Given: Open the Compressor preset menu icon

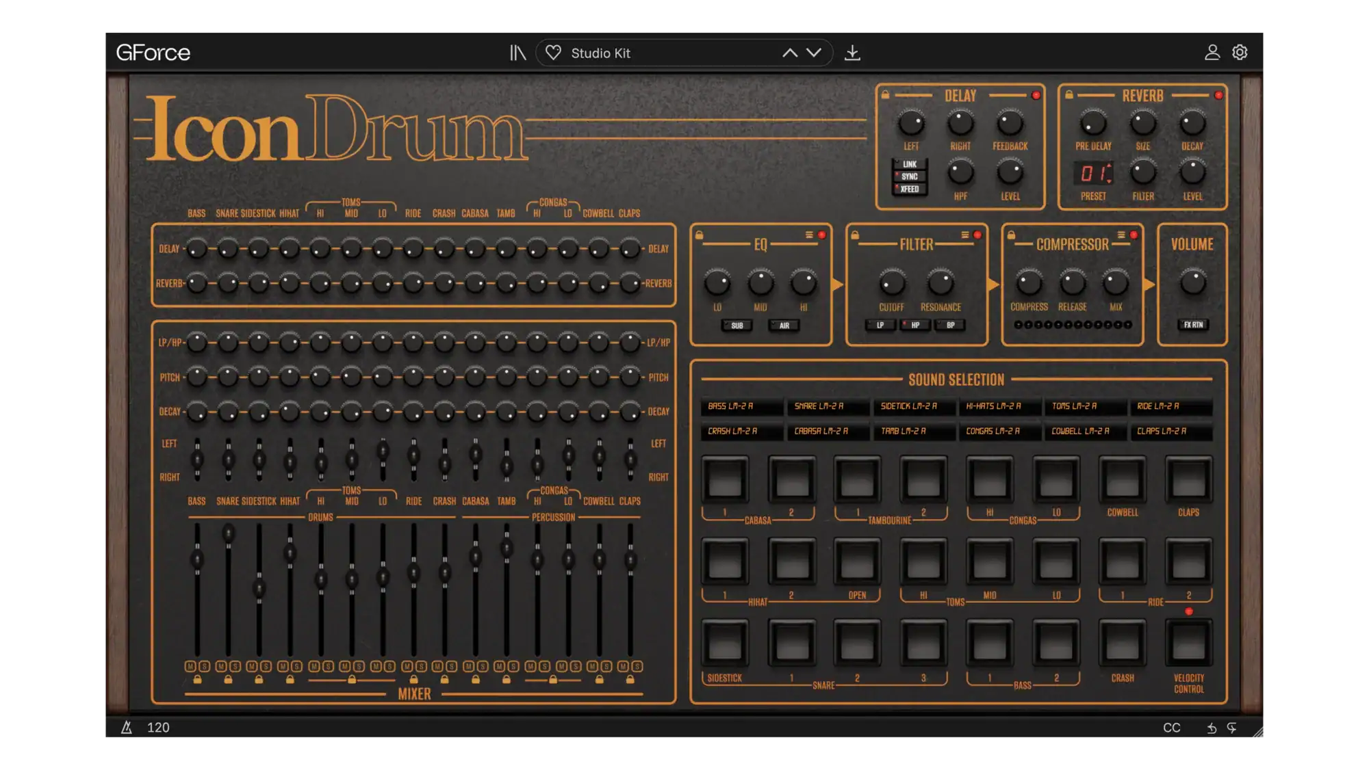Looking at the screenshot, I should coord(1121,235).
